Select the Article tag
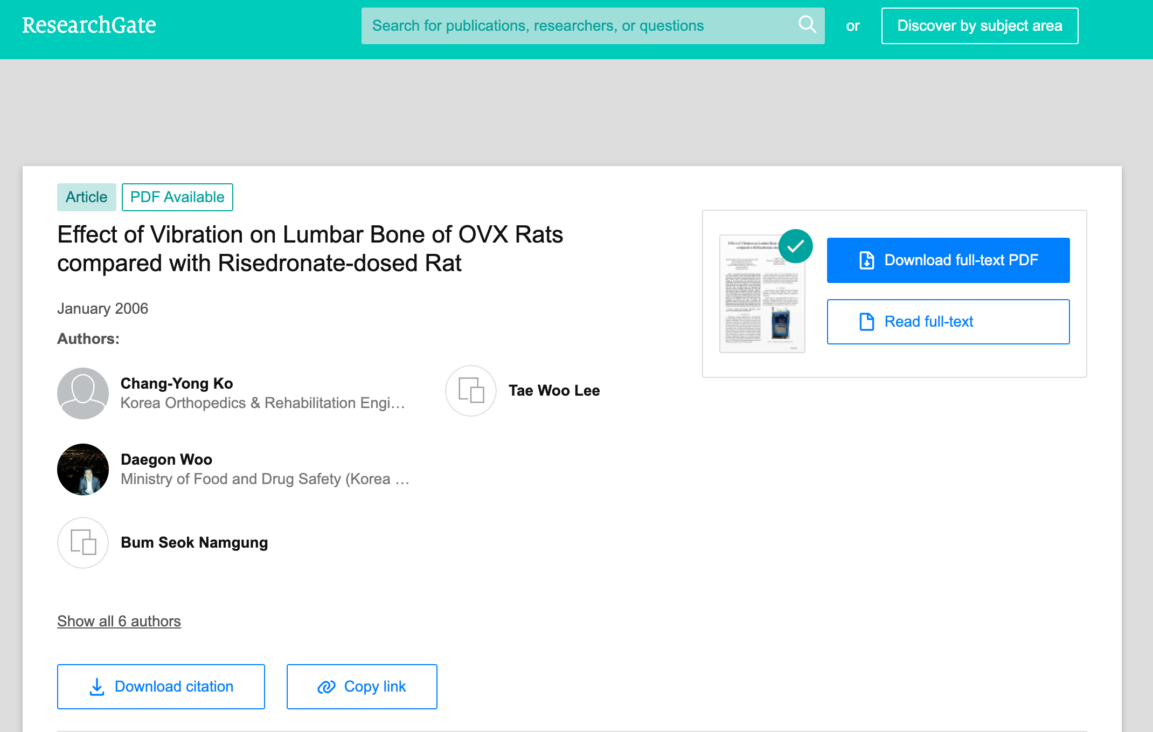1153x732 pixels. tap(86, 197)
